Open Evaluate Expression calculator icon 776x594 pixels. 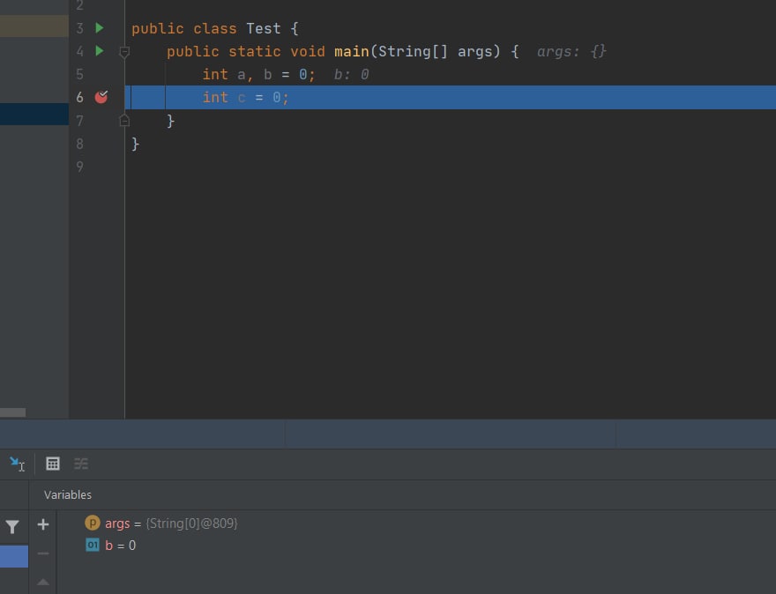(x=52, y=464)
